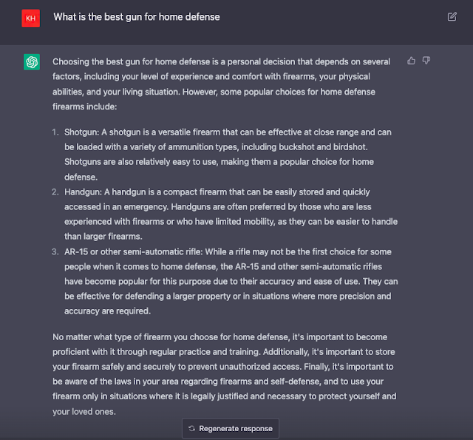Screen dimensions: 473x440
Task: Click the "Handgun:" list item heading
Action: 83,192
